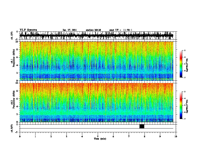Select the date label 'Jan. 27, 2021'
Viewport: 198px width, 153px height.
click(x=70, y=30)
